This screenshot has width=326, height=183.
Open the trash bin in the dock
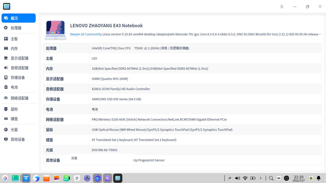click(x=311, y=178)
